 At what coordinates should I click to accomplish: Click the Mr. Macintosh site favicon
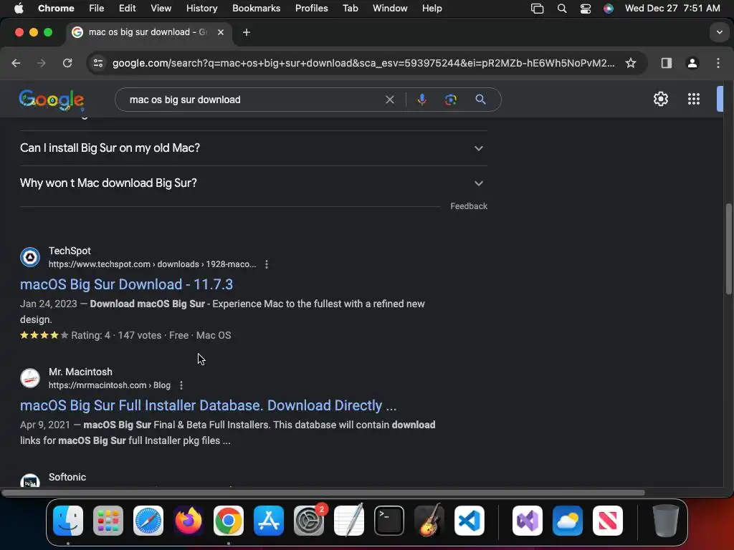pyautogui.click(x=30, y=378)
